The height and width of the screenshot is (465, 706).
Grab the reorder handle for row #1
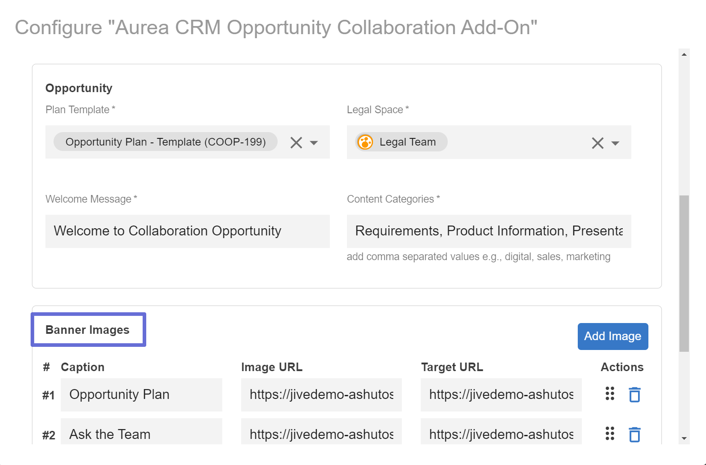coord(610,394)
